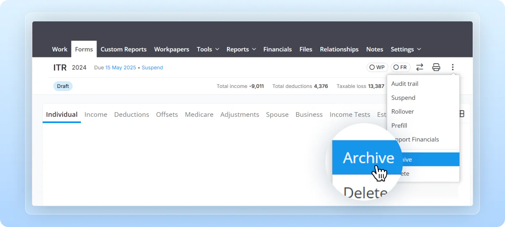Open the Offsets form tab

167,114
